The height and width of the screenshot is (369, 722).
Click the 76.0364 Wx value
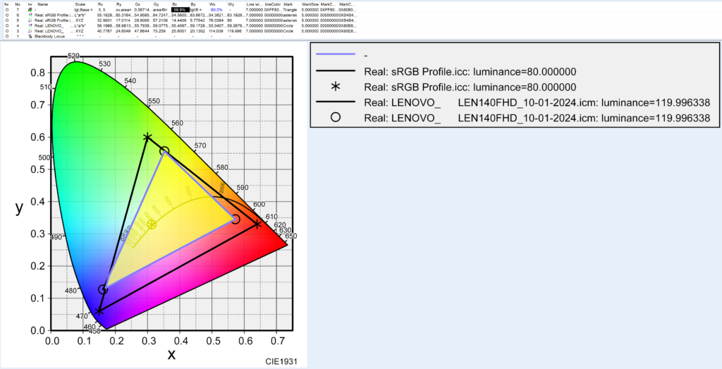pos(216,20)
